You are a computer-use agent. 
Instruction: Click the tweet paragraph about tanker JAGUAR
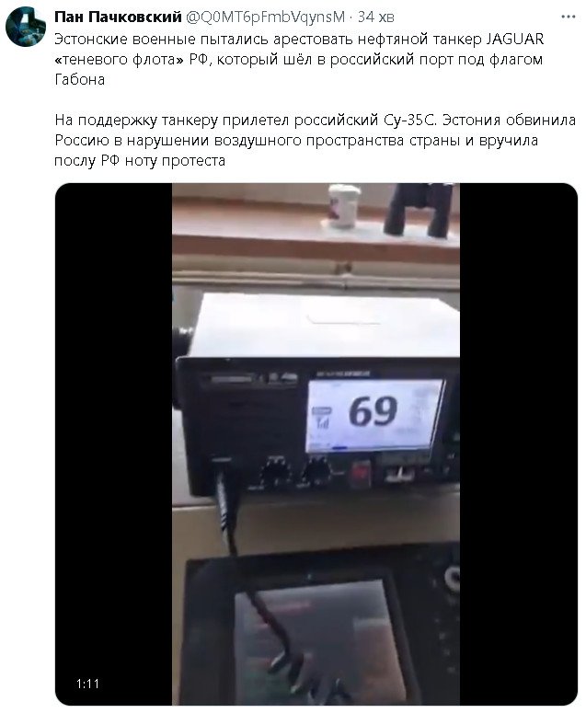click(299, 59)
